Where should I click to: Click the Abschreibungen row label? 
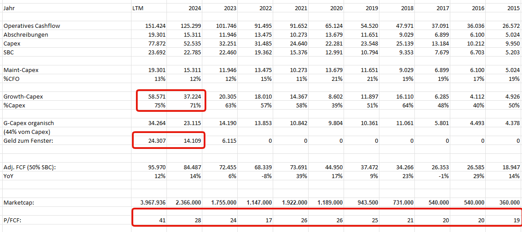point(26,35)
